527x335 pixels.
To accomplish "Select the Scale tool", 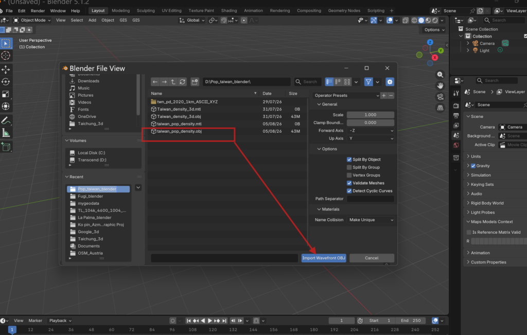I will (6, 94).
